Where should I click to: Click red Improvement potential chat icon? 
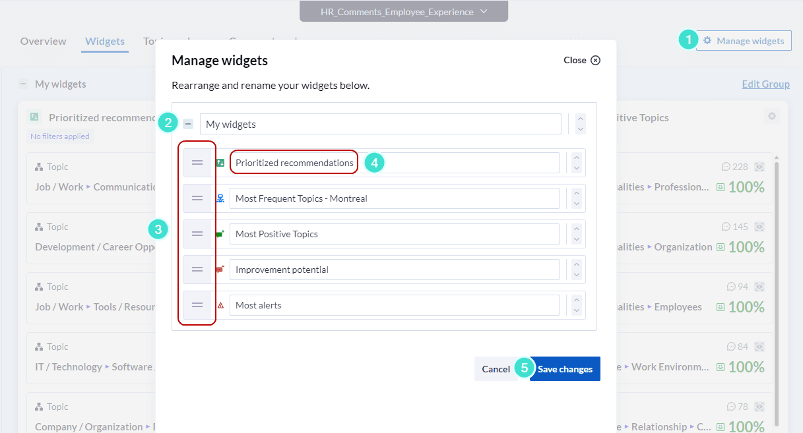click(220, 270)
